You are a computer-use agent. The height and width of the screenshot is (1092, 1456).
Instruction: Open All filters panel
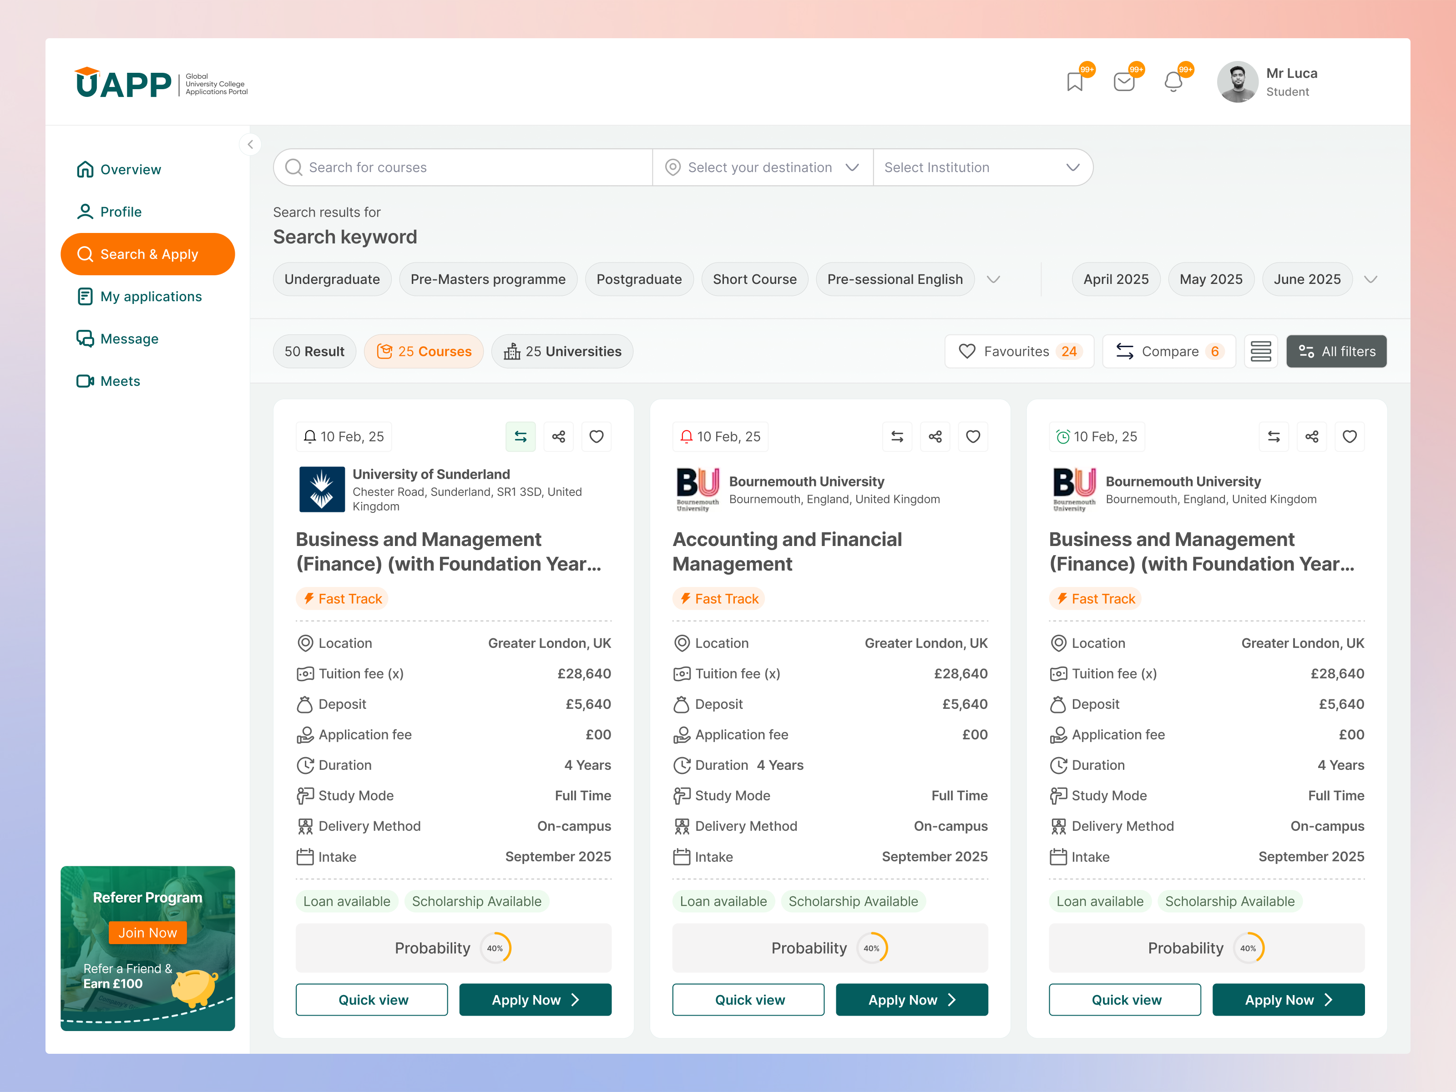(1336, 352)
